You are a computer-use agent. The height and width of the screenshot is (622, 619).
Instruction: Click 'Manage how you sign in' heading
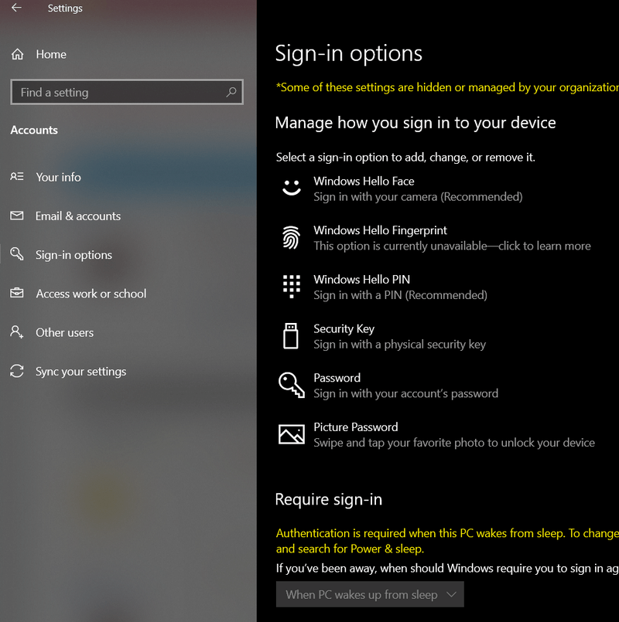coord(416,123)
